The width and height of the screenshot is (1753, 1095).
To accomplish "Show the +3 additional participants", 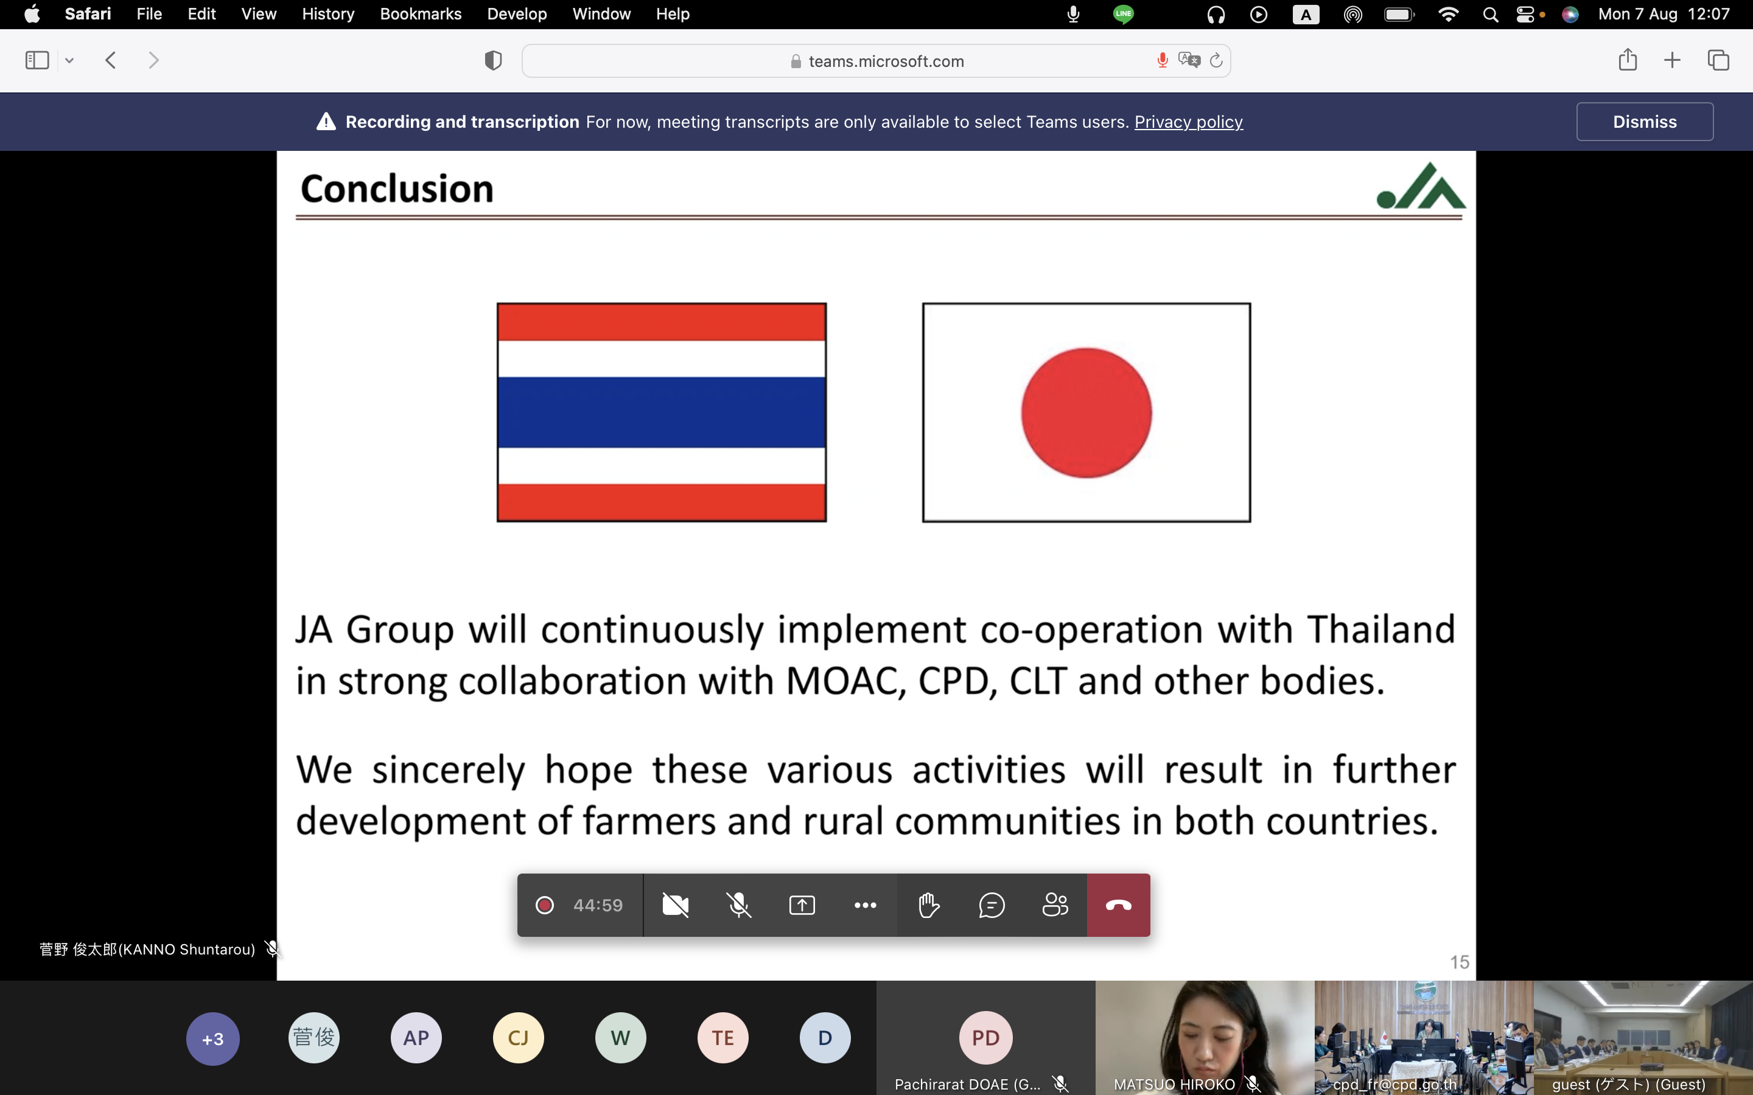I will pyautogui.click(x=212, y=1038).
